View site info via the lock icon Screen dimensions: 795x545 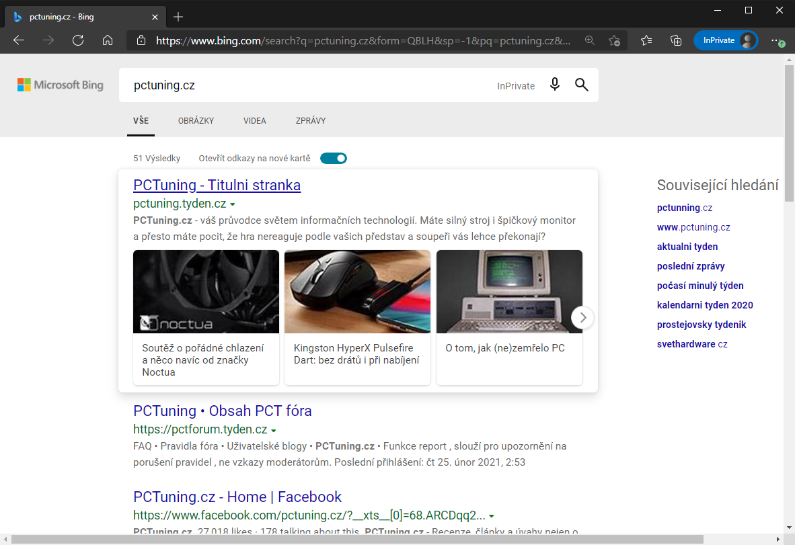(141, 40)
